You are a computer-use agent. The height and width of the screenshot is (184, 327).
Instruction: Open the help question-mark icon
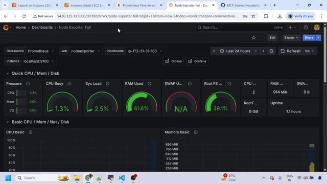[306, 27]
